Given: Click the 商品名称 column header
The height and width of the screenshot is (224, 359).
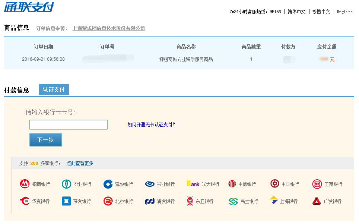Looking at the screenshot, I should [x=186, y=47].
